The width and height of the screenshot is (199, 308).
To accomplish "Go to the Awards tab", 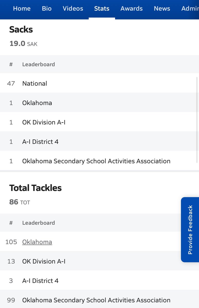I will (x=132, y=8).
